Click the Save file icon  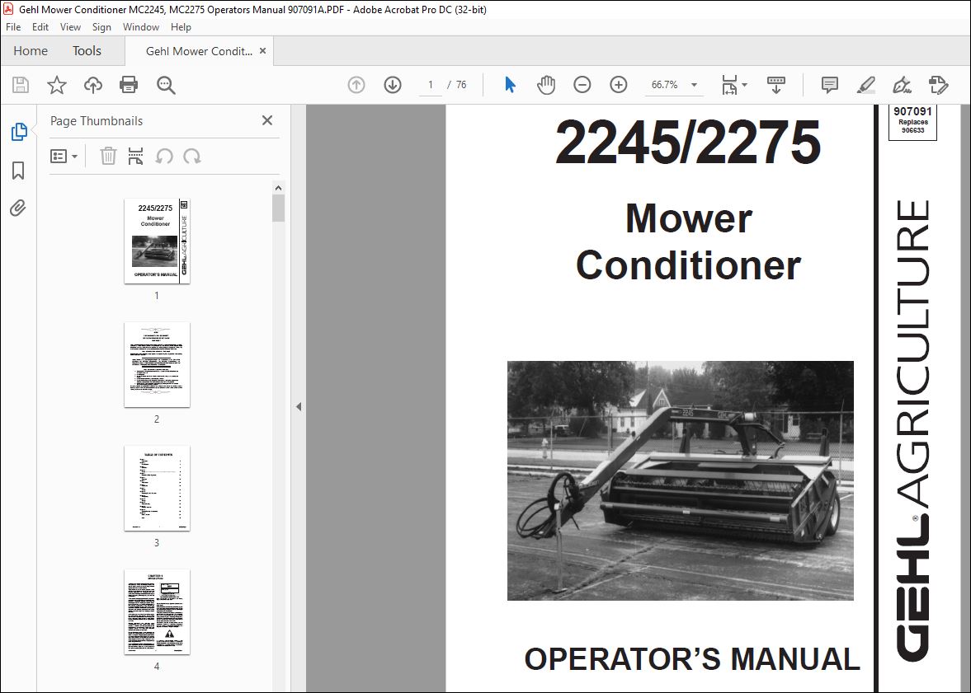(x=21, y=85)
